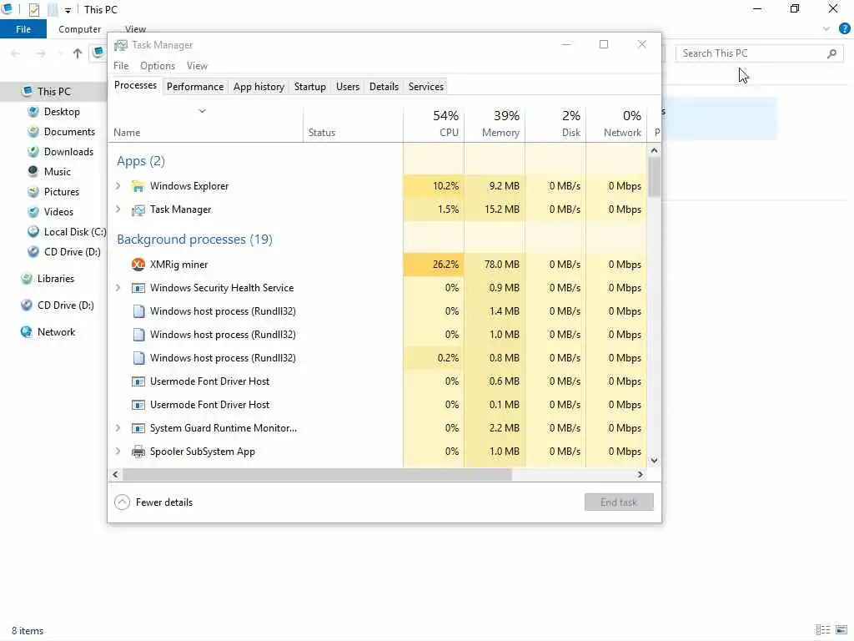Click the System Guard Runtime Monitor icon

138,428
